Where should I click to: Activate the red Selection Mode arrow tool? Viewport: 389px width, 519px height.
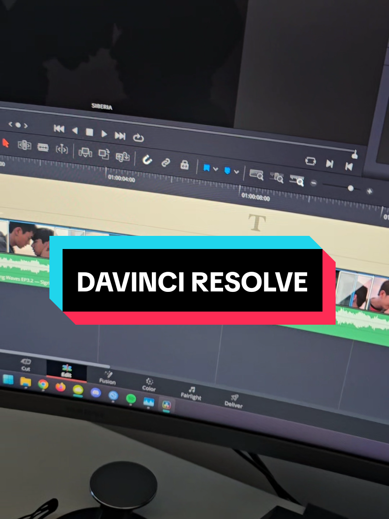[5, 143]
